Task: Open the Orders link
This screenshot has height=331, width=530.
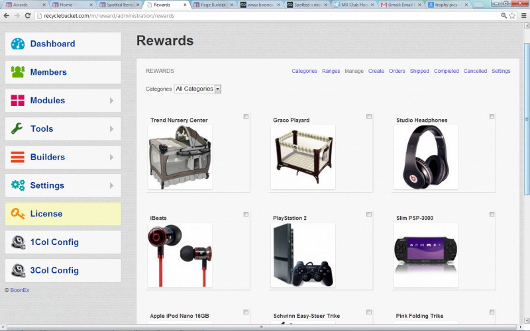Action: (397, 71)
